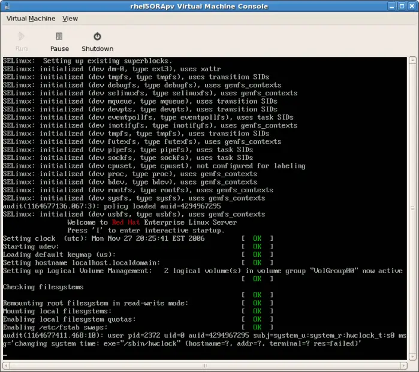Open the View menu
This screenshot has width=419, height=372.
point(70,19)
